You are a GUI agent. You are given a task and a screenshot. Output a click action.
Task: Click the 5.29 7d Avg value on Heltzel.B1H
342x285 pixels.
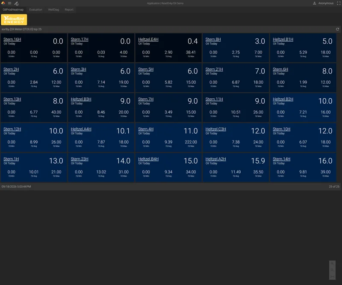[x=303, y=52]
